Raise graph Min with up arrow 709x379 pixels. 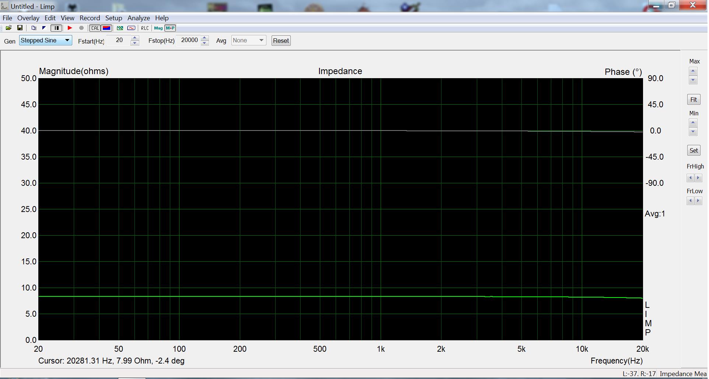click(693, 123)
